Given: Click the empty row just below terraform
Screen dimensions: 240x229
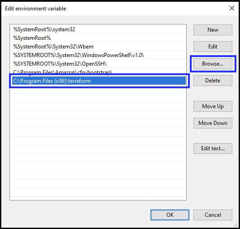Looking at the screenshot, I should click(x=98, y=89).
